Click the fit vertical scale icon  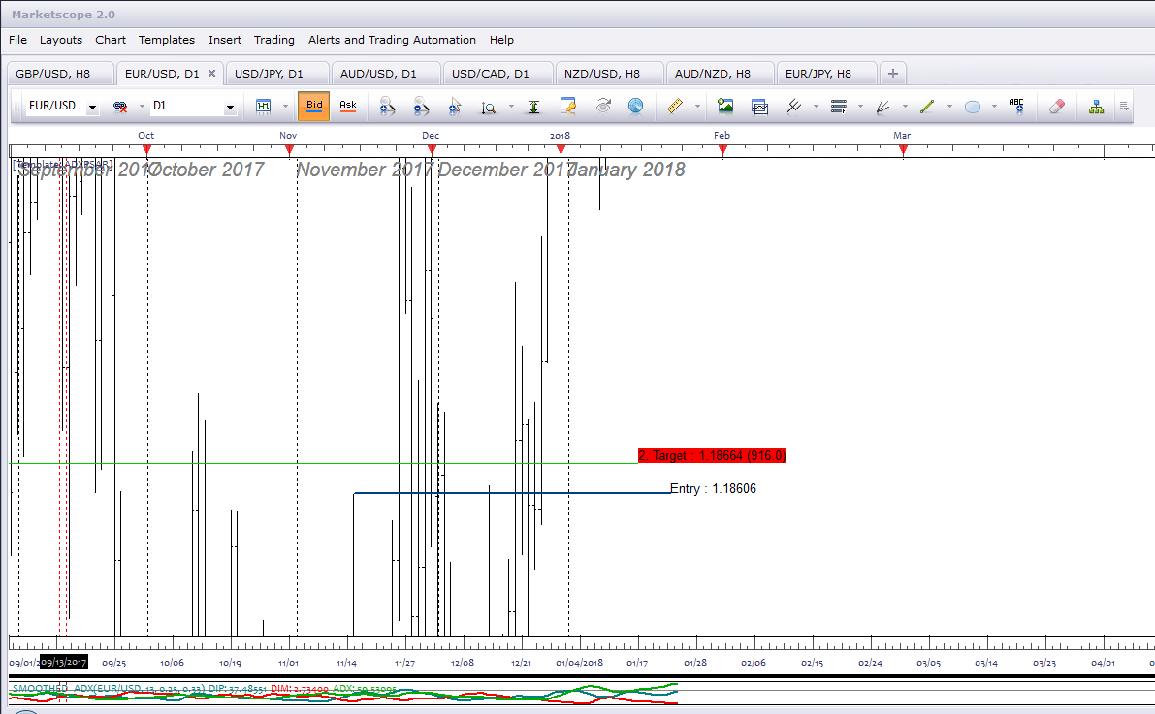(x=533, y=107)
